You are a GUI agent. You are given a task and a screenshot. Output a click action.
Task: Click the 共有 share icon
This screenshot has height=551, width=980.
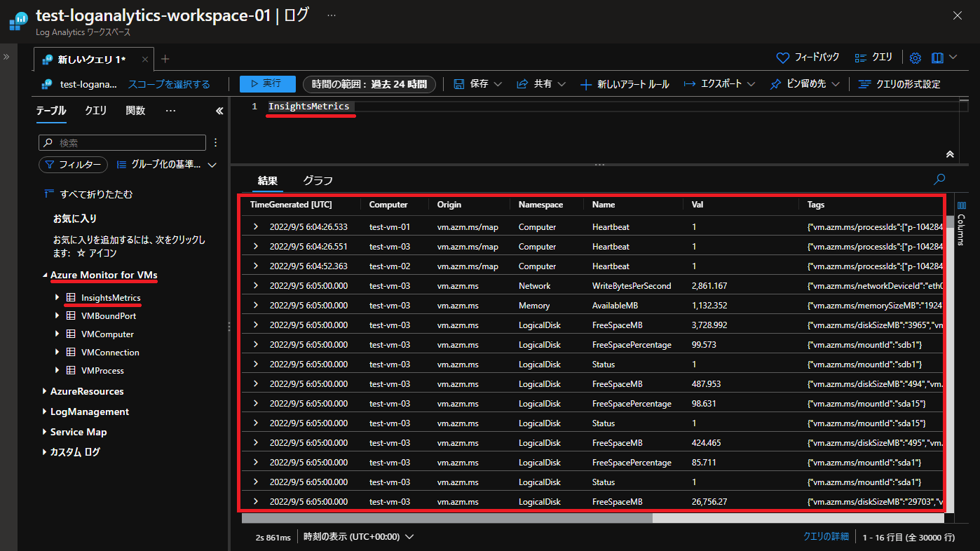pyautogui.click(x=522, y=84)
